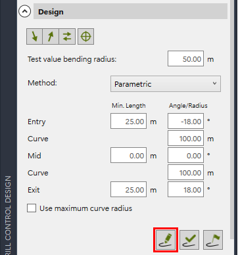Click Test value bending radius field
The height and width of the screenshot is (255, 238).
(185, 58)
